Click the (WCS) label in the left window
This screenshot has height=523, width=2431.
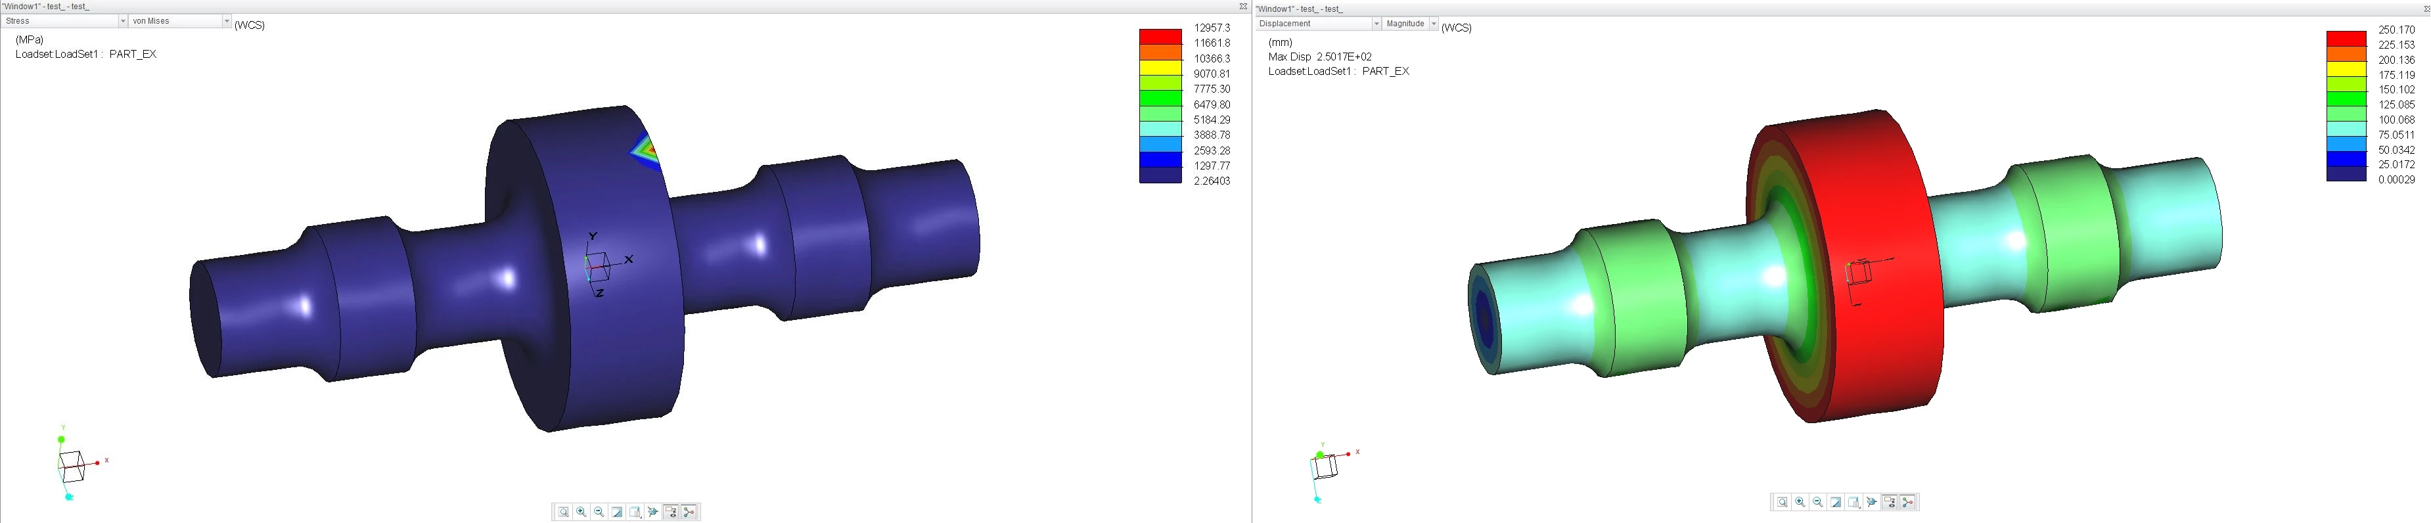coord(249,26)
